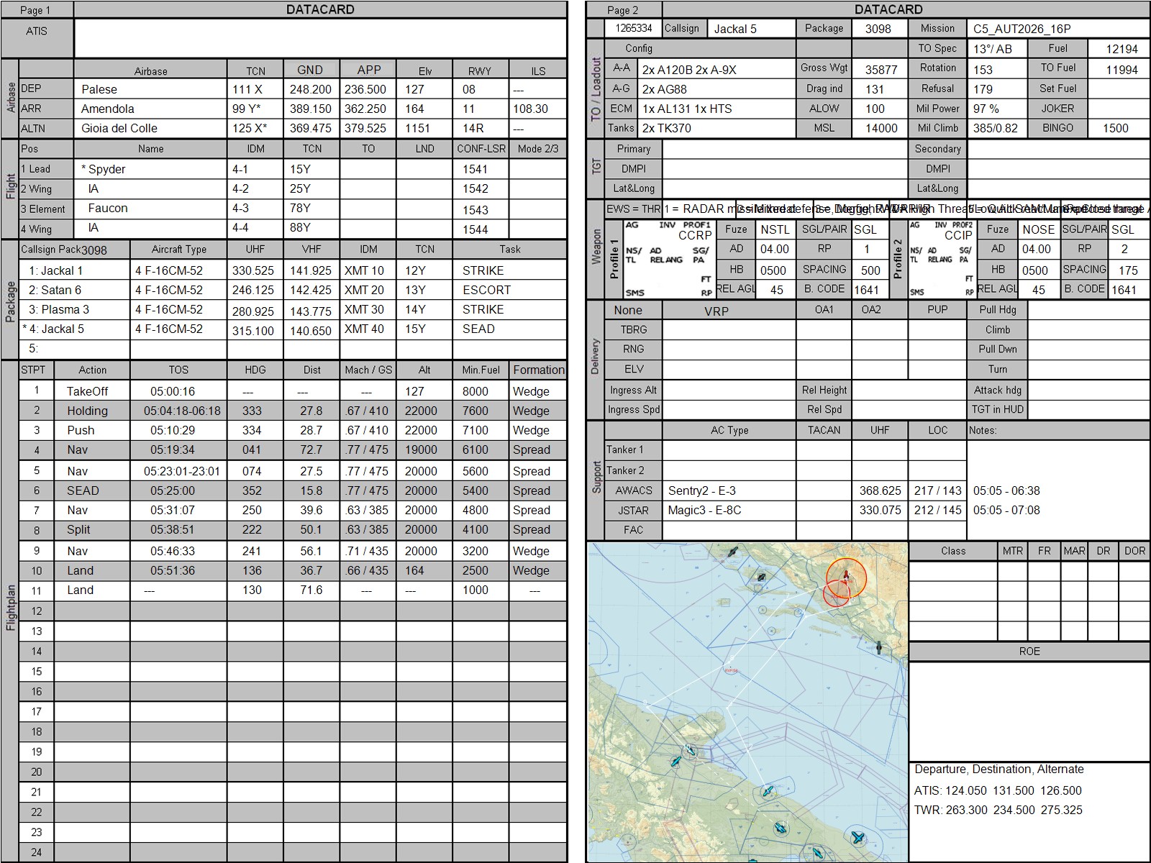
Task: Click the SEAD action at steerpoint 6
Action: 92,490
